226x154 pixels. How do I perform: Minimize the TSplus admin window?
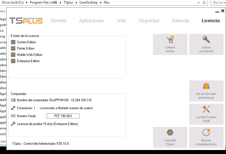[217, 12]
